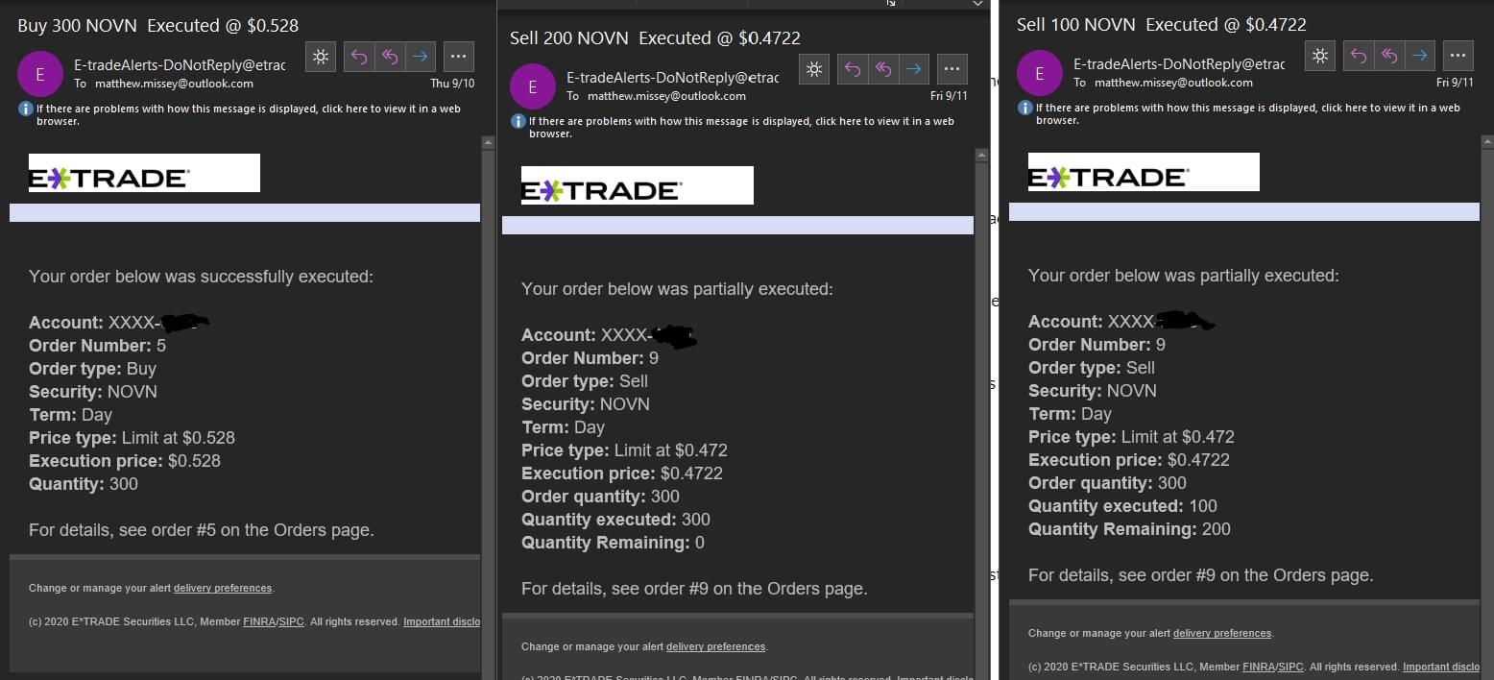Open delivery preferences link in Sell 100 NOVN email
Image resolution: width=1494 pixels, height=680 pixels.
[1222, 634]
